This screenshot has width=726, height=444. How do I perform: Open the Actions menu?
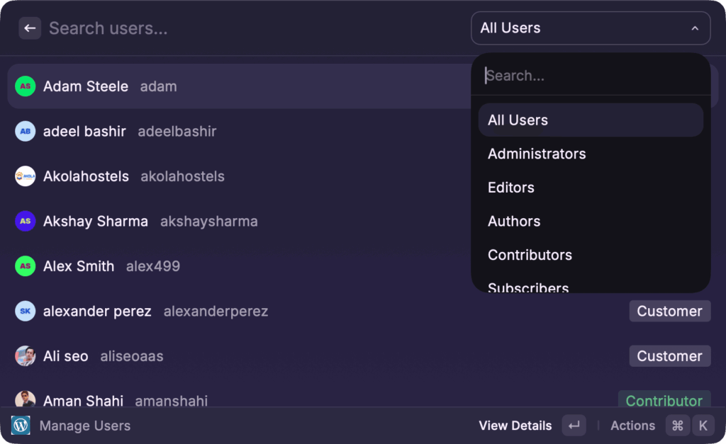click(632, 426)
